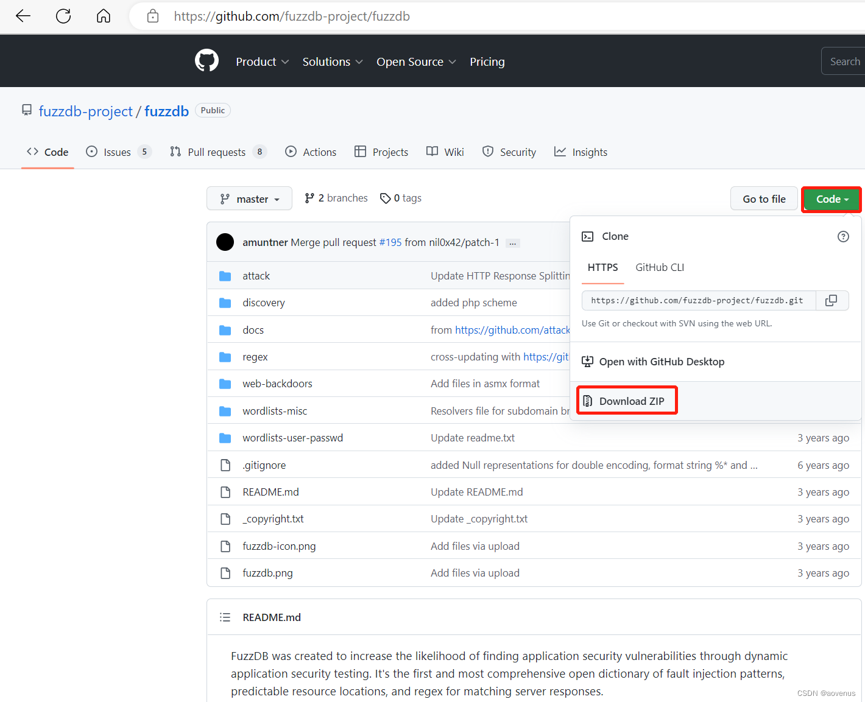Click the README.md heading above the description
This screenshot has height=702, width=865.
(272, 617)
